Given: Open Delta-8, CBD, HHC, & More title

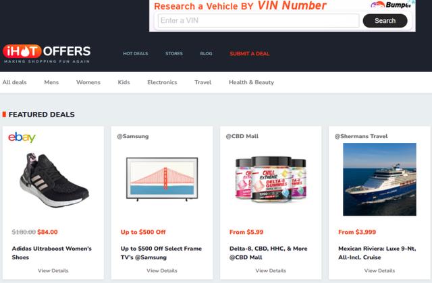Looking at the screenshot, I should (x=269, y=253).
